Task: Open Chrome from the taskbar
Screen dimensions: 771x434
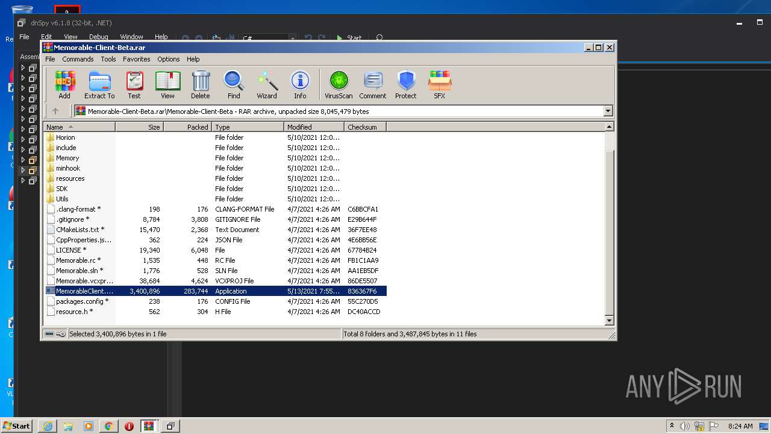Action: [x=108, y=426]
